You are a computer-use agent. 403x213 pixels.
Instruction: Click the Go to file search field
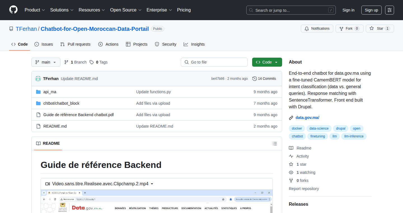(x=214, y=62)
